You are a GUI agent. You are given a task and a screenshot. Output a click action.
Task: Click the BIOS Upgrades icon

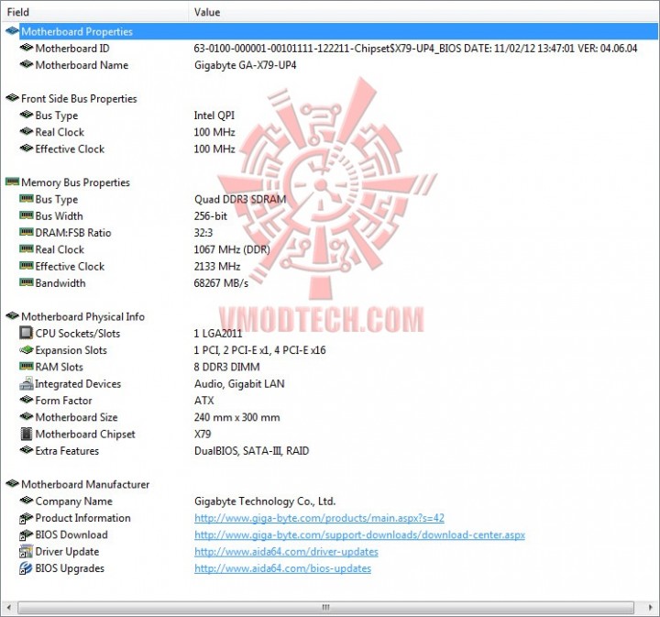(x=26, y=568)
